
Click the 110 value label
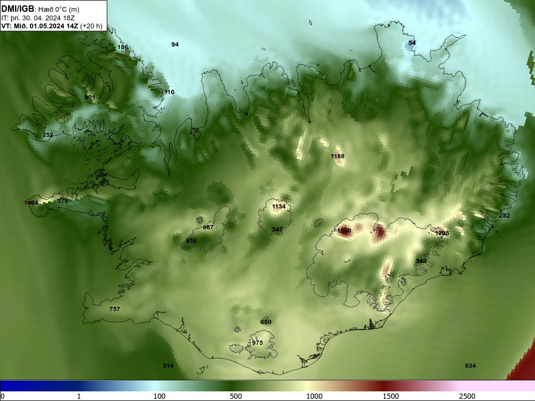point(169,92)
